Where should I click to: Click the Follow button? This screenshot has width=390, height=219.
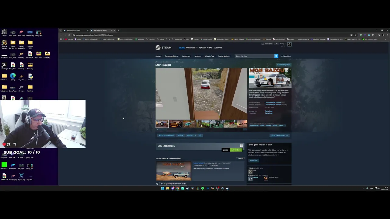pyautogui.click(x=180, y=135)
